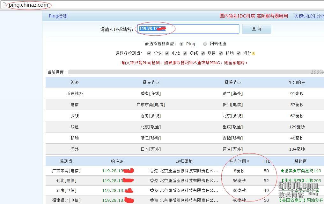Screen dimensions: 324x204
Task: Click 广东东莞[电信] monitoring point row
Action: [66, 171]
